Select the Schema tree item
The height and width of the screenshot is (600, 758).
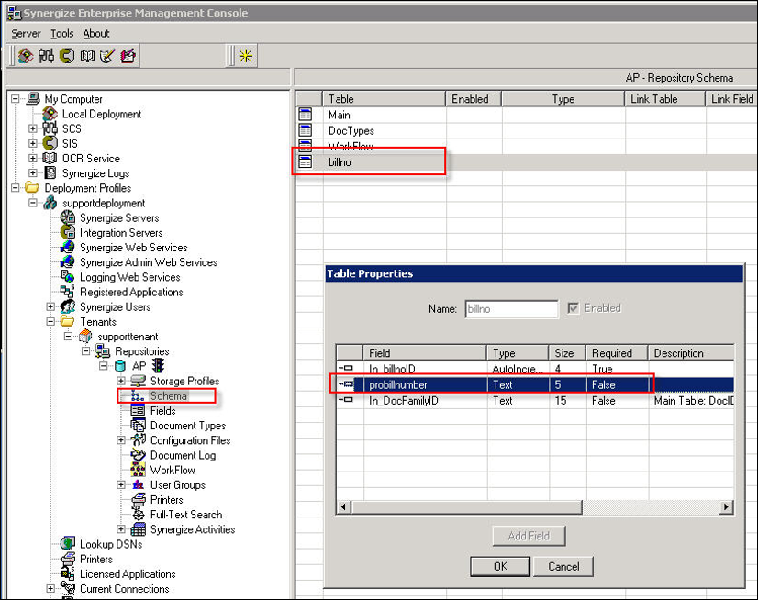click(168, 396)
